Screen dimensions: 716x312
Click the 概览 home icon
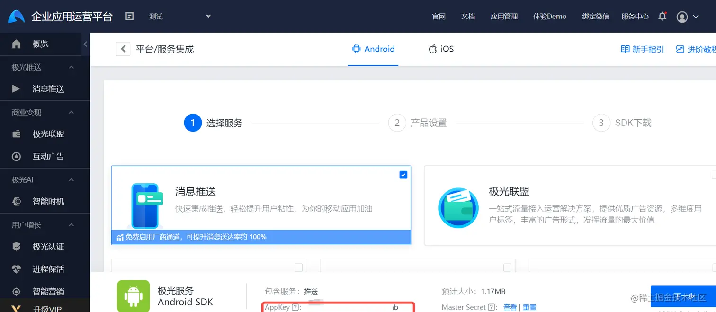pyautogui.click(x=16, y=44)
